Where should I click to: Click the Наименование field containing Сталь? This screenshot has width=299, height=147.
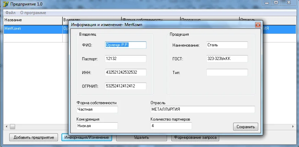click(227, 45)
